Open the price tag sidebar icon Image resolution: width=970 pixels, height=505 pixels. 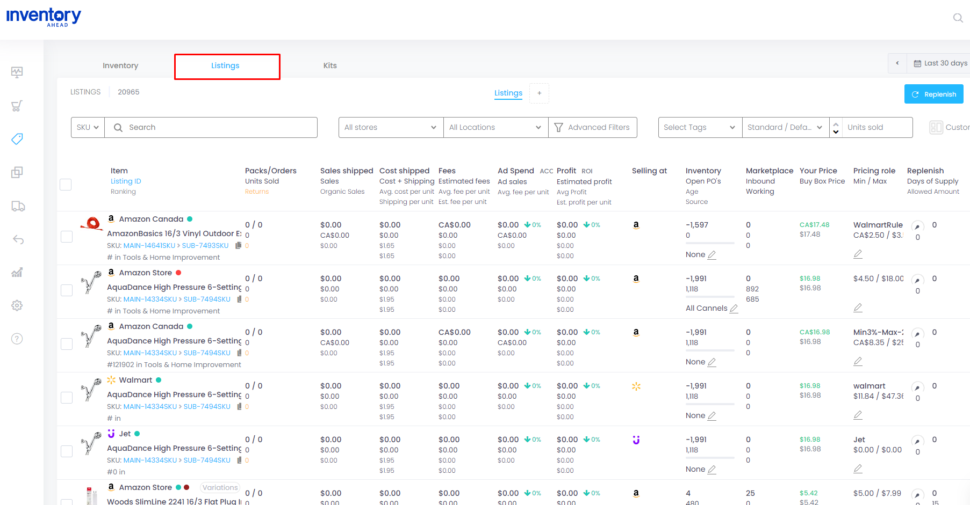17,139
